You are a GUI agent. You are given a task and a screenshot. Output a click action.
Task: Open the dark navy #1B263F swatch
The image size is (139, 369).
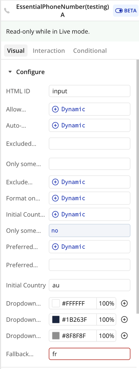pyautogui.click(x=56, y=320)
